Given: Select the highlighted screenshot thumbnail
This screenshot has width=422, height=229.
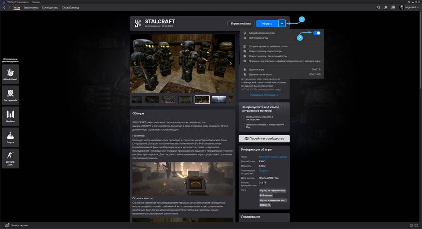Looking at the screenshot, I should click(x=202, y=100).
